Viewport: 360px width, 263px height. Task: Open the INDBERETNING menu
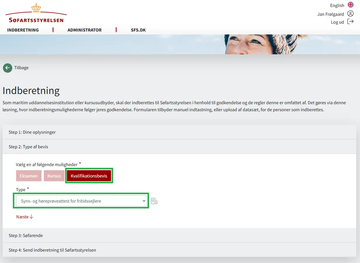[x=23, y=30]
